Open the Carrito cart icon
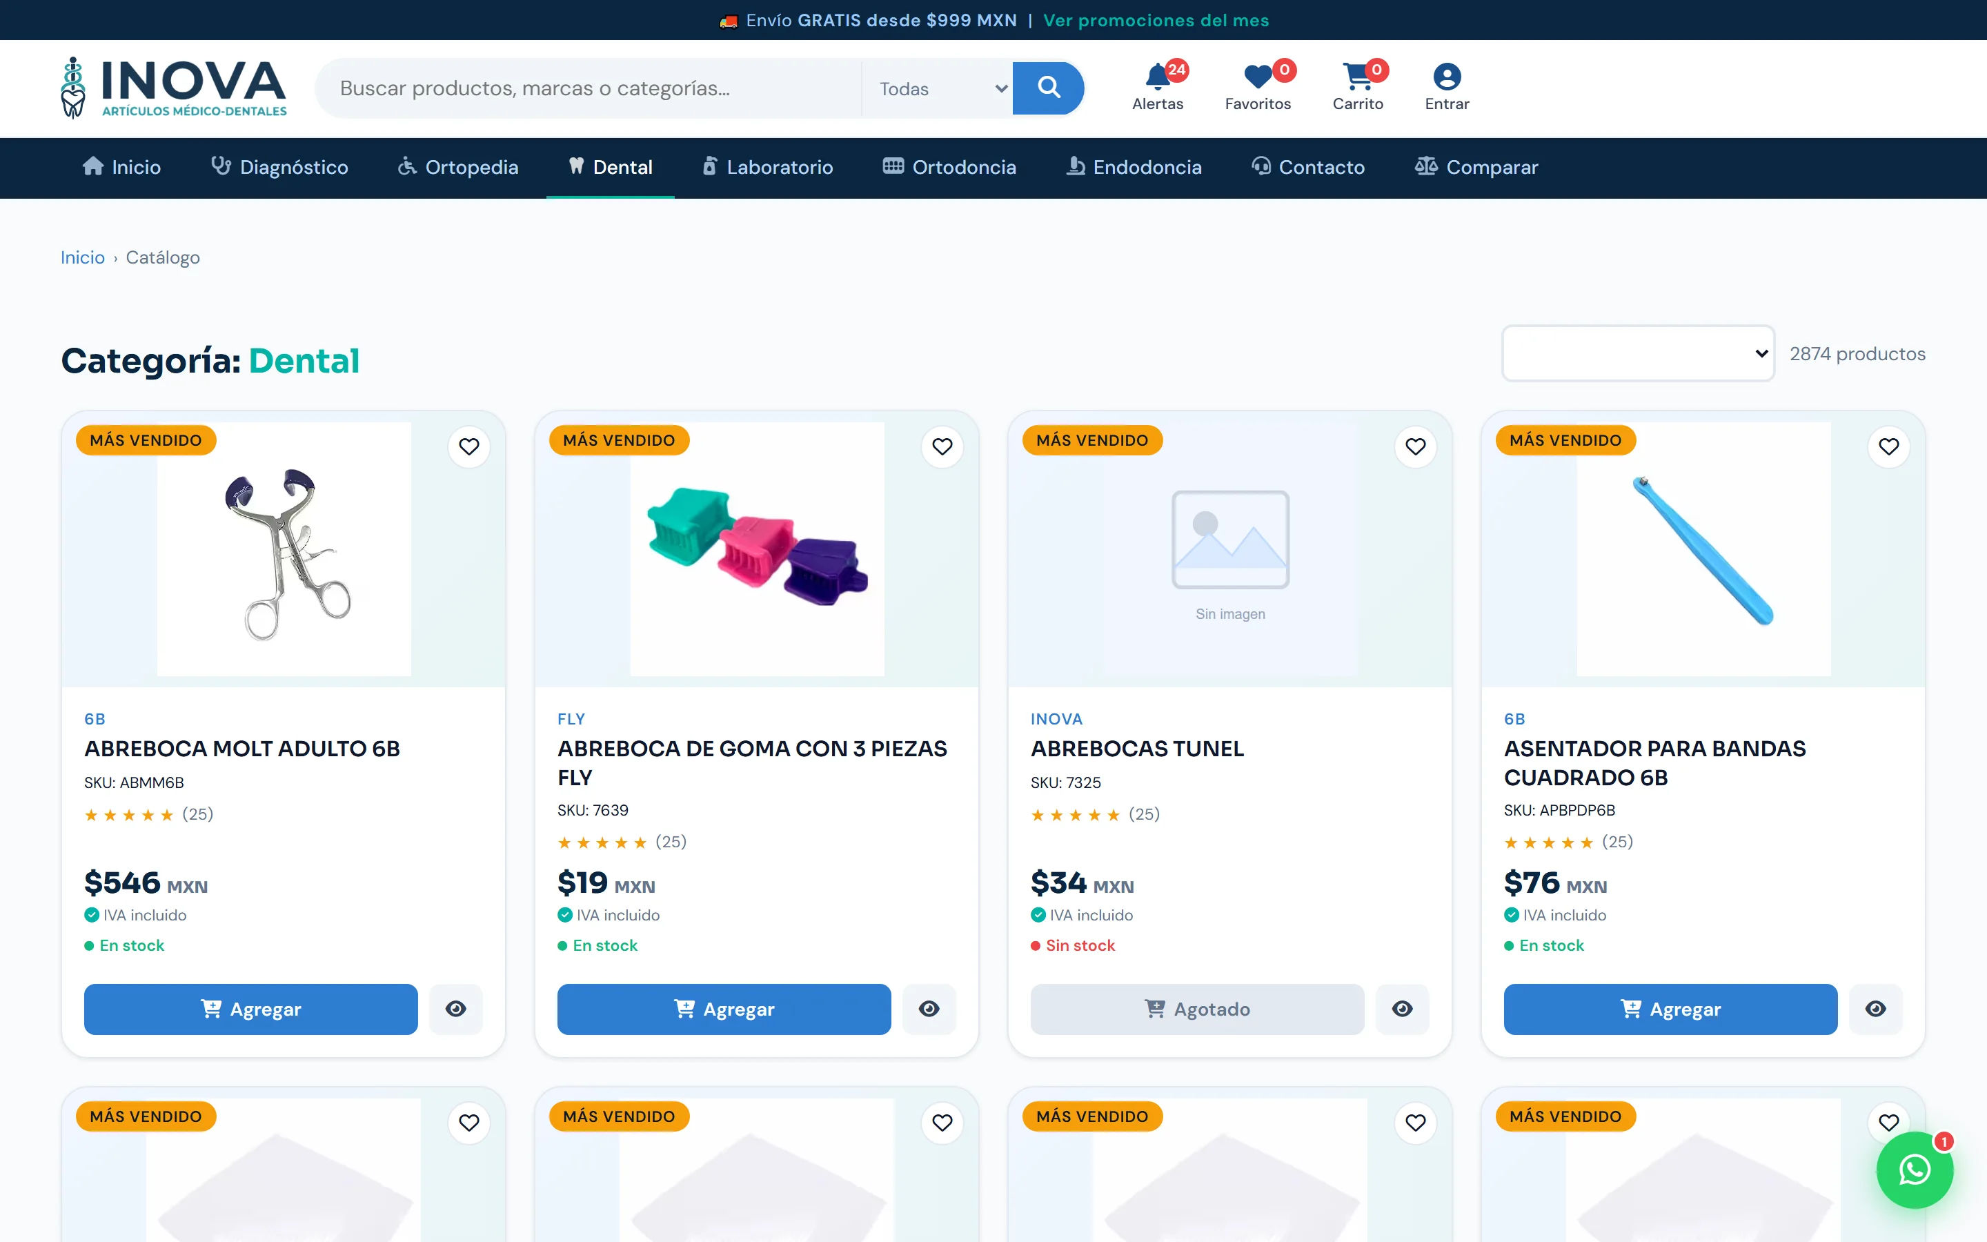 click(x=1358, y=86)
